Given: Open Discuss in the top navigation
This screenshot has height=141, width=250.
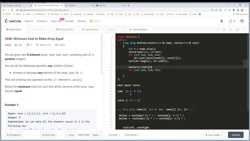Looking at the screenshot, I should (82, 21).
